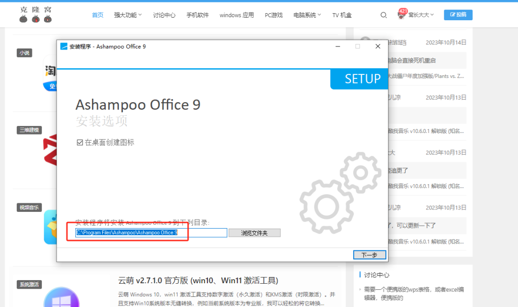
Task: Open the 云萌 v2.7.1.0 官方版 article
Action: 198,281
